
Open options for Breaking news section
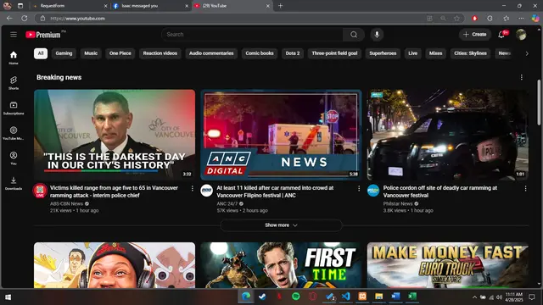point(522,77)
